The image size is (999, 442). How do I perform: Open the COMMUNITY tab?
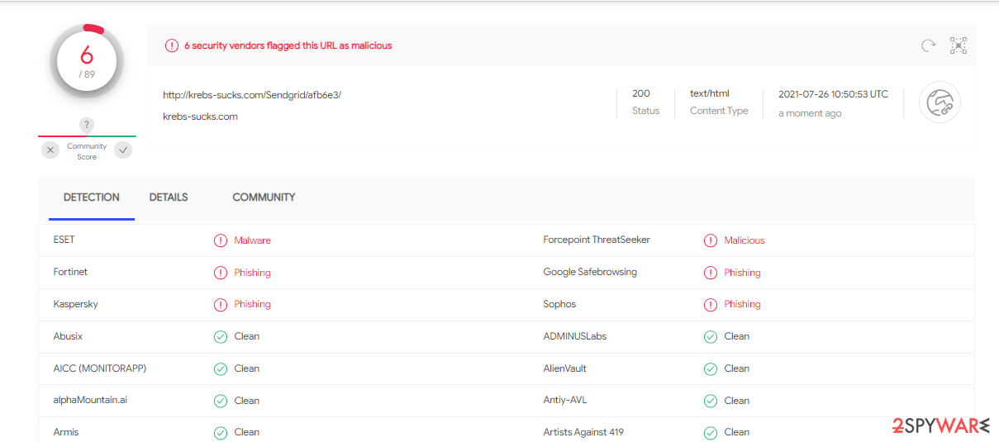tap(264, 197)
